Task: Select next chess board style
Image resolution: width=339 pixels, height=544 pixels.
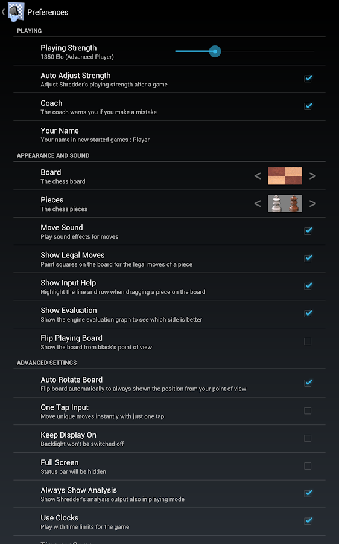Action: coord(312,176)
